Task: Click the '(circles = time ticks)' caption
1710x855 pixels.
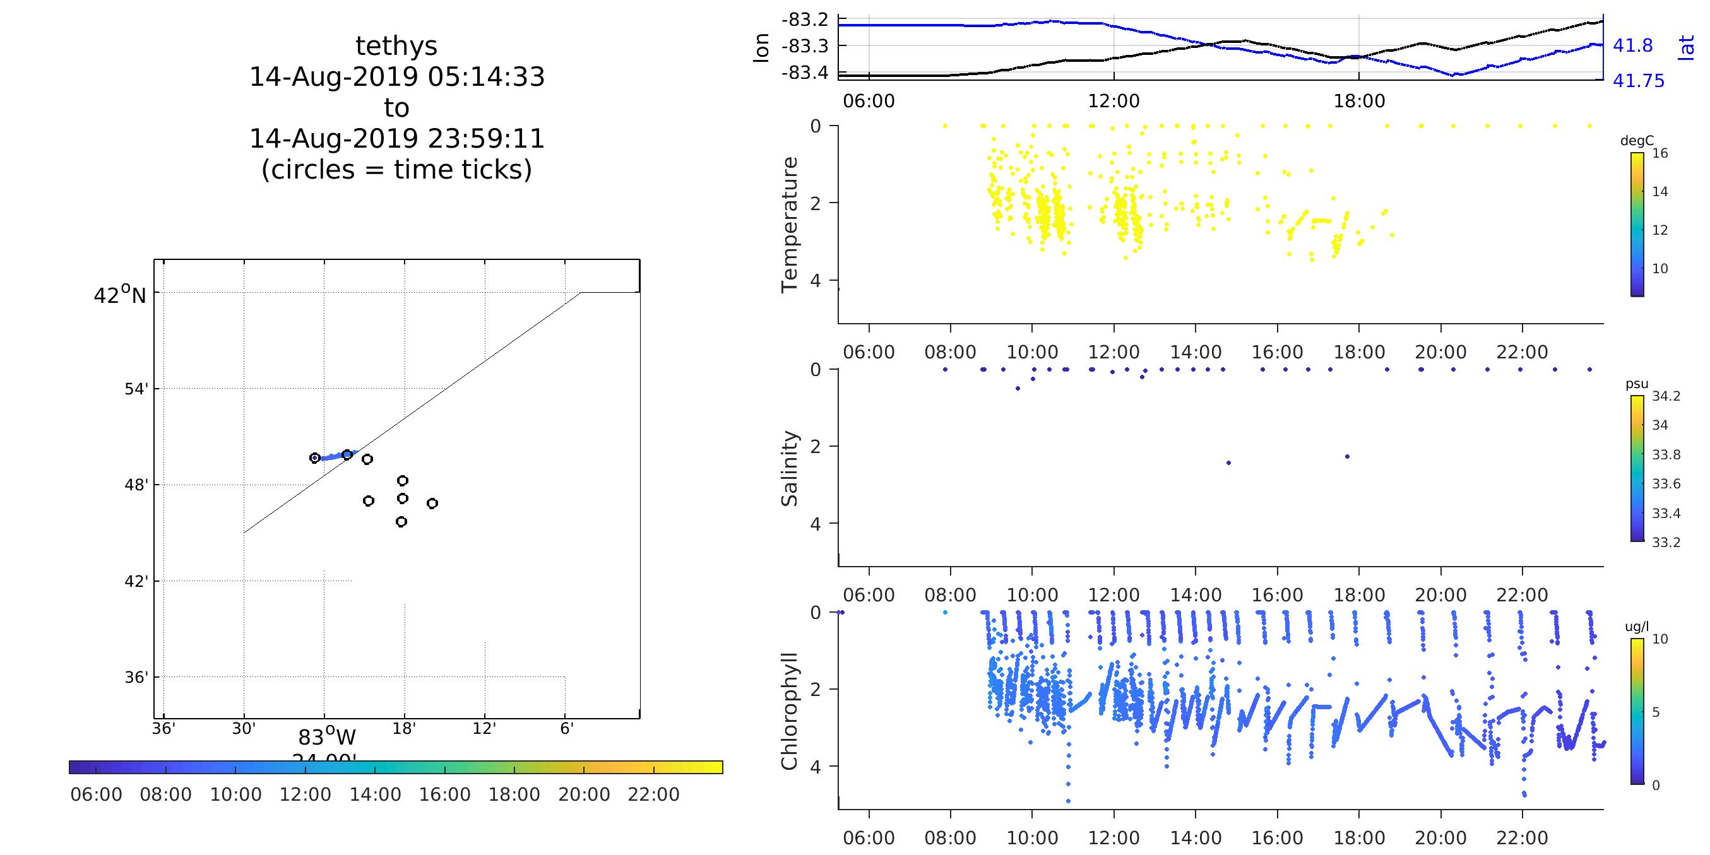Action: pyautogui.click(x=396, y=170)
